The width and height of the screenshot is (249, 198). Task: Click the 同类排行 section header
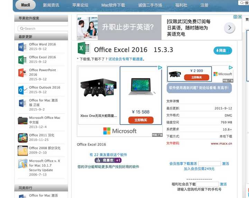pos(41,188)
